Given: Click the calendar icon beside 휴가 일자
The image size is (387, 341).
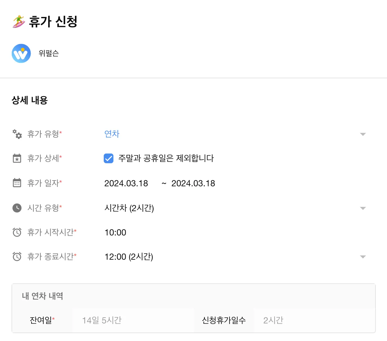Looking at the screenshot, I should 17,183.
